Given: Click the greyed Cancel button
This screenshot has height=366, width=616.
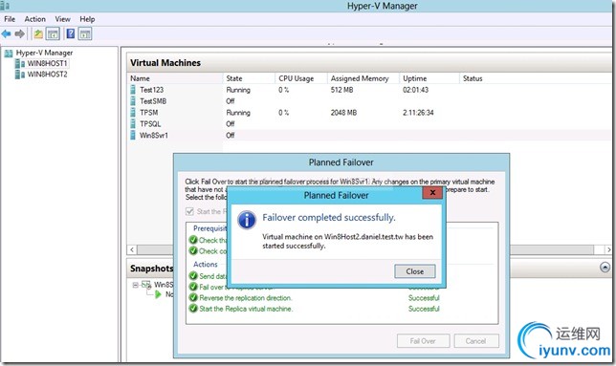Looking at the screenshot, I should [x=476, y=341].
